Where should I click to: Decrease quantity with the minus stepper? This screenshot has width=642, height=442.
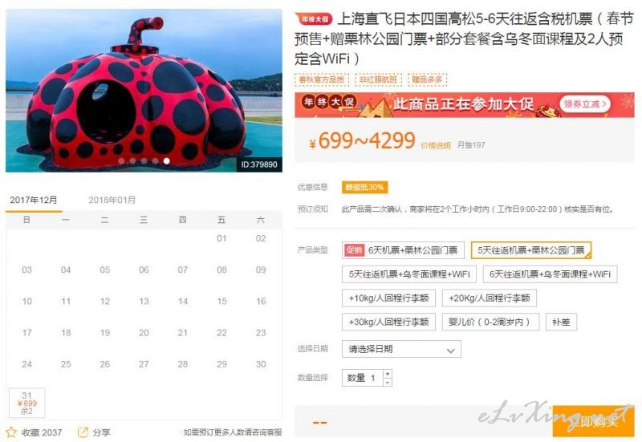click(388, 383)
